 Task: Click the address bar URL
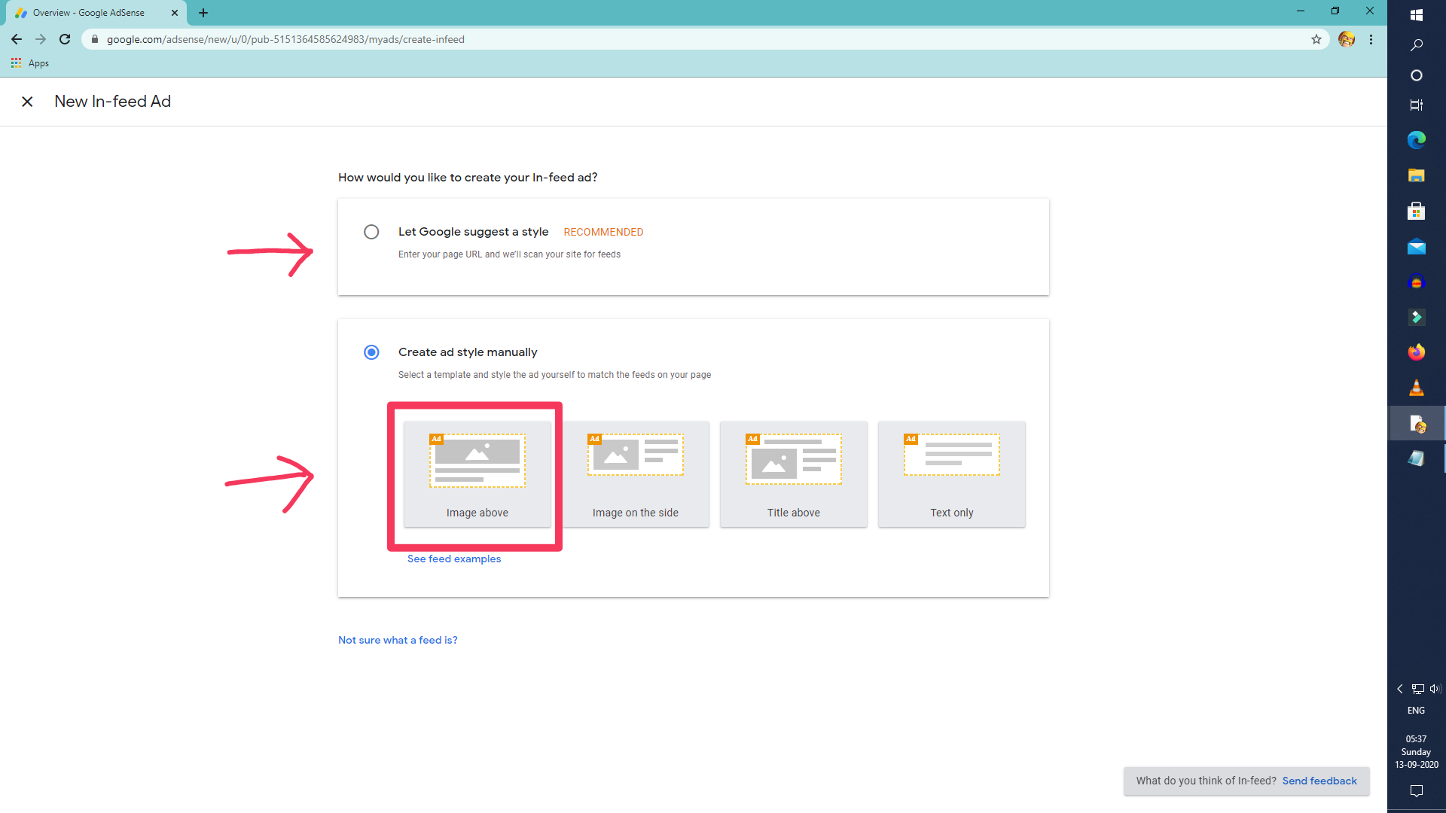pos(285,39)
